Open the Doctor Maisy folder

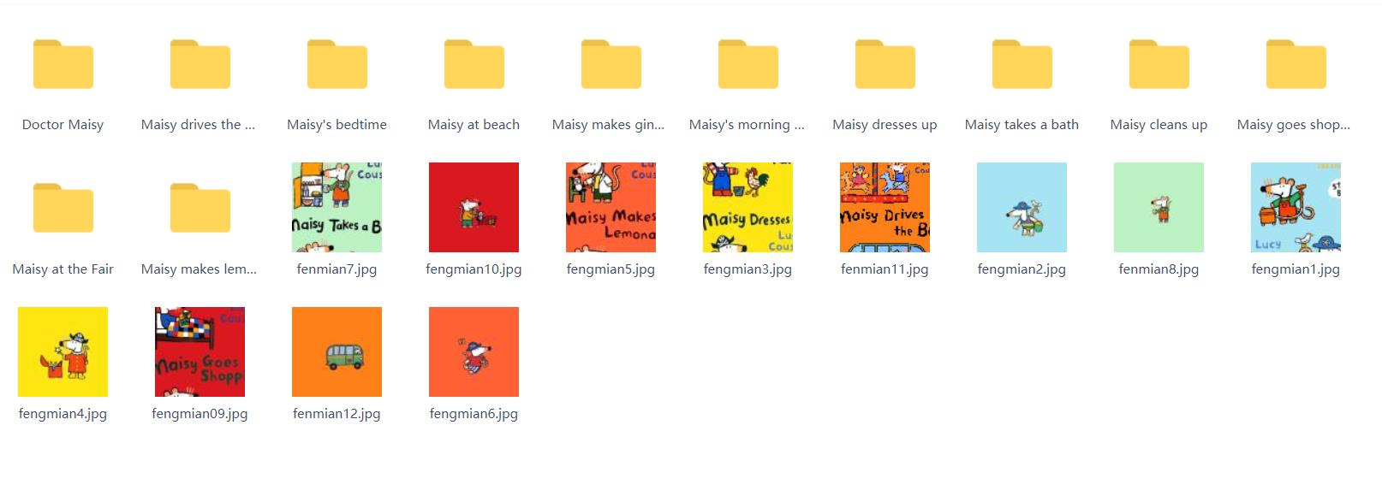click(63, 65)
